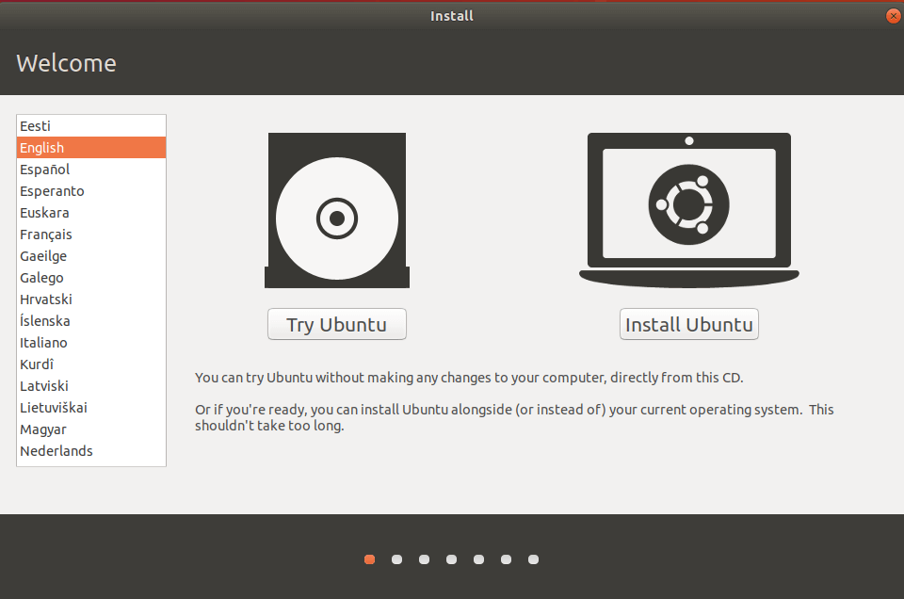Select English in the language list
Image resolution: width=904 pixels, height=599 pixels.
91,148
